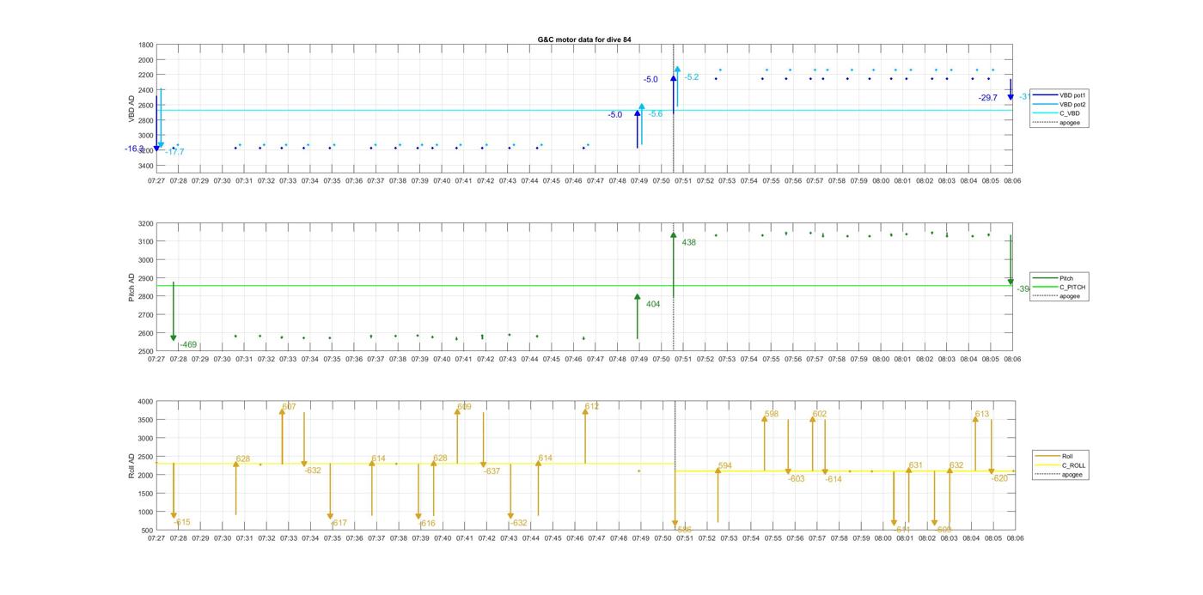Click the '-616' roll label
Viewport: 1203px width, 595px height.
(427, 523)
